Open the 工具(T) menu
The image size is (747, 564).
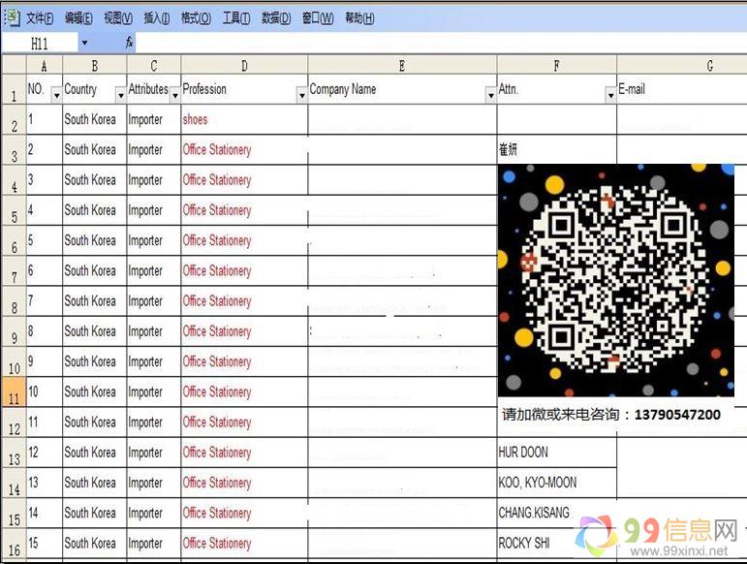click(235, 18)
